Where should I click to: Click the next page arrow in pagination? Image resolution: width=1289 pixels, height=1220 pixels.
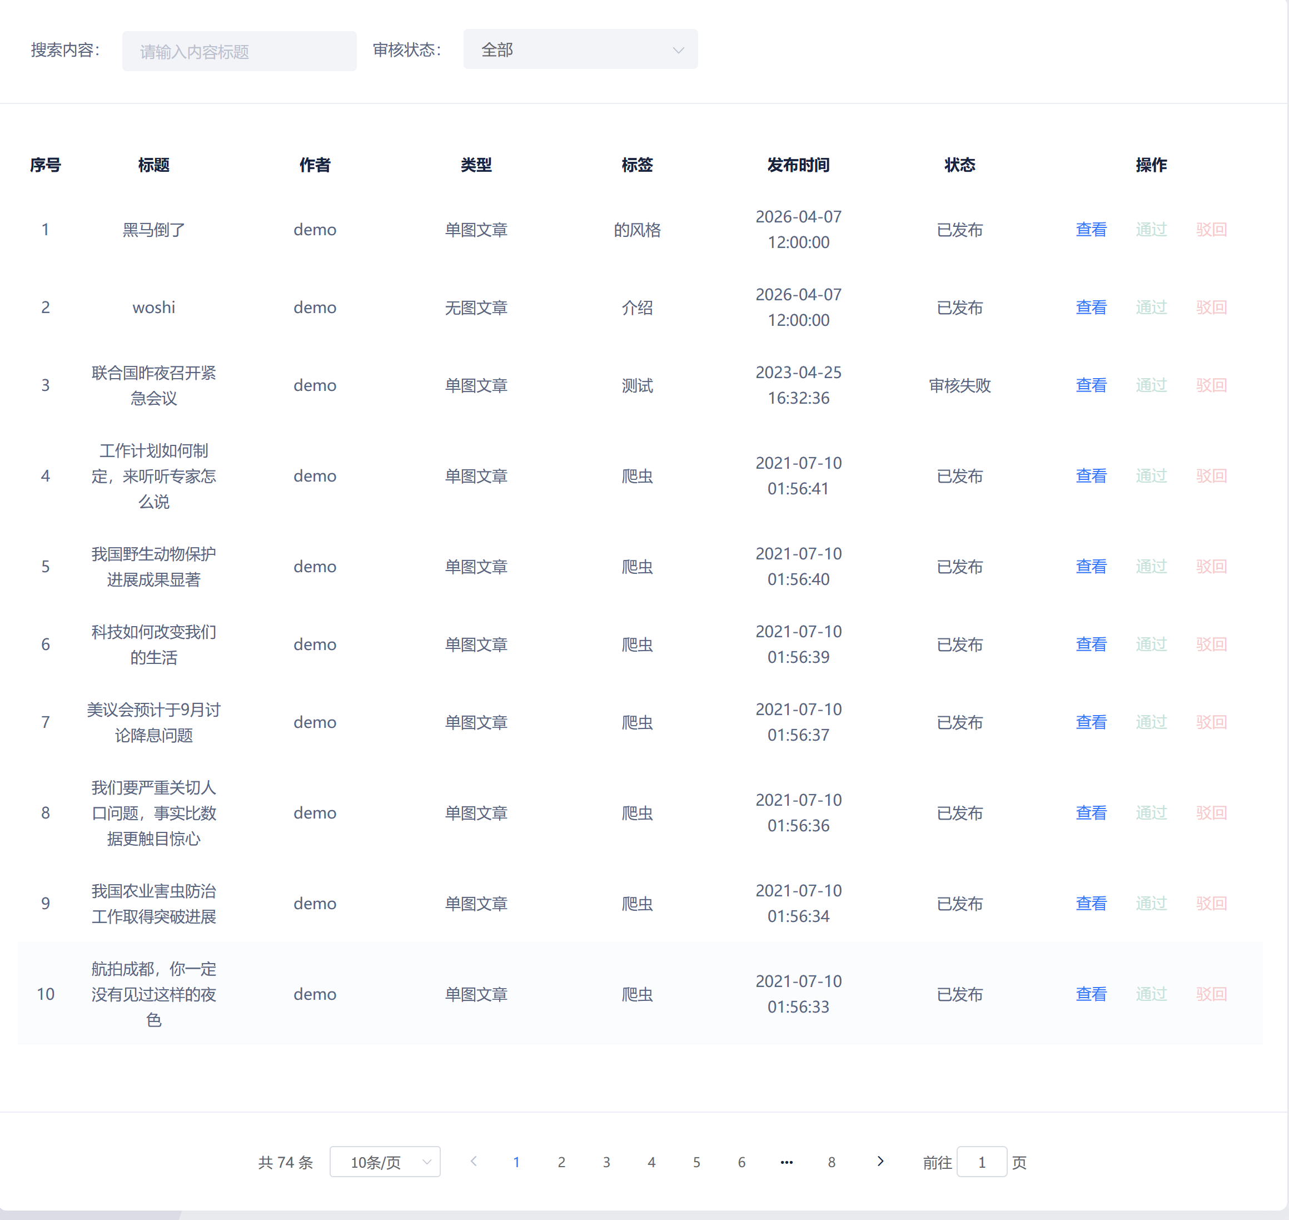tap(880, 1162)
